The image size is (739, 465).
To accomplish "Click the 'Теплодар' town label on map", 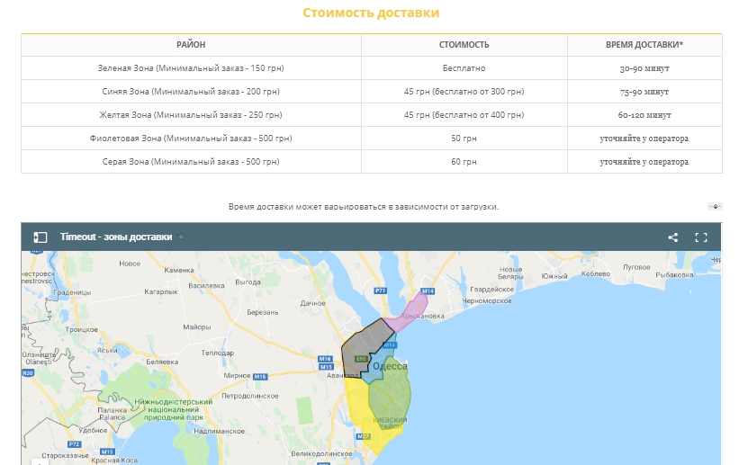I will point(217,353).
